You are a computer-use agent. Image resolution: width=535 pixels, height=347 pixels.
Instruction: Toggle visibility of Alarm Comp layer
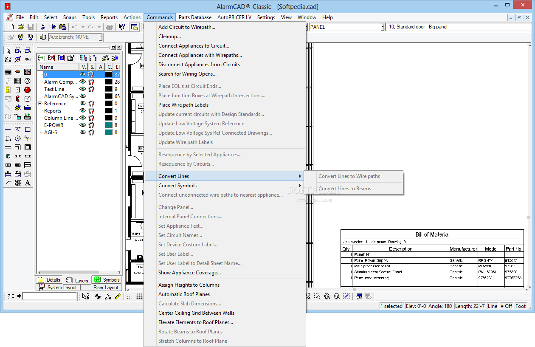(83, 82)
